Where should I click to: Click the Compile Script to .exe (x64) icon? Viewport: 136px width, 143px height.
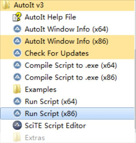tap(17, 65)
